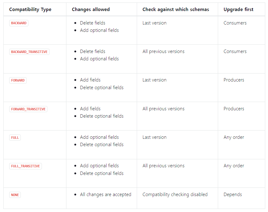The image size is (268, 212).
Task: Click the Upgrade first column header
Action: (x=238, y=9)
